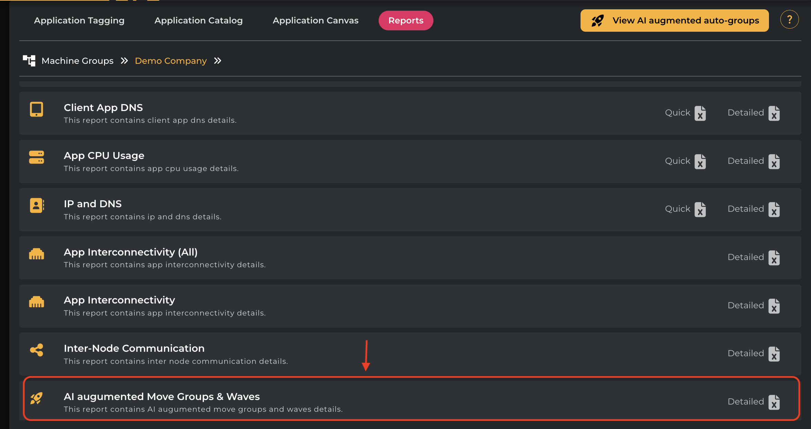Click the AI augumented Move Groups rocket icon

tap(37, 398)
